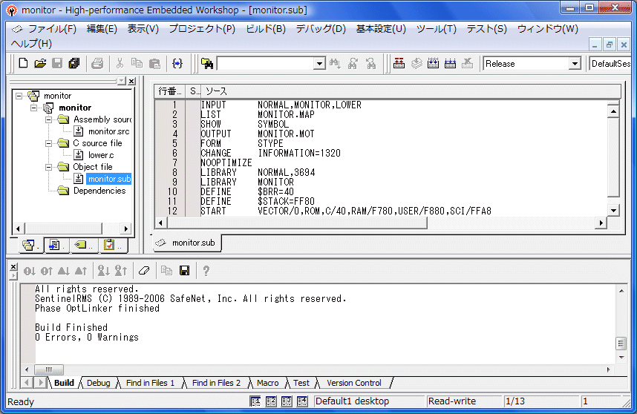Click the Build All icon
Image resolution: width=637 pixels, height=414 pixels.
coord(450,63)
